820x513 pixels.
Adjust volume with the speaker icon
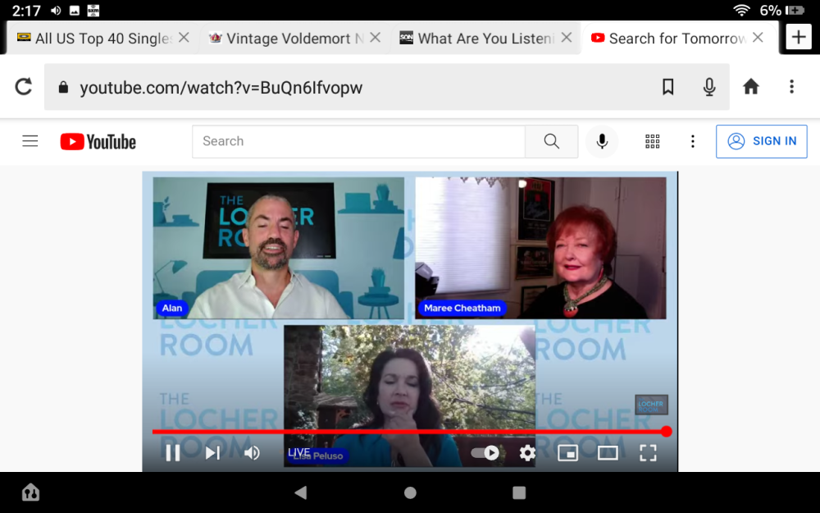coord(252,452)
